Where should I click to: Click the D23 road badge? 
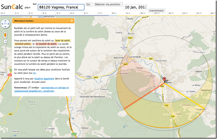tap(10, 114)
